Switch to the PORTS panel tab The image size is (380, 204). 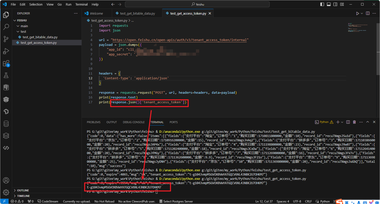click(x=174, y=122)
